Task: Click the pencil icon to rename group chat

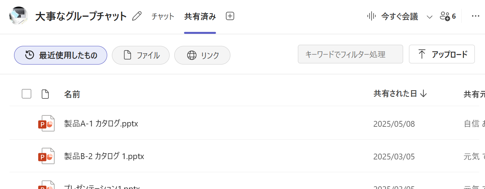Action: tap(137, 16)
